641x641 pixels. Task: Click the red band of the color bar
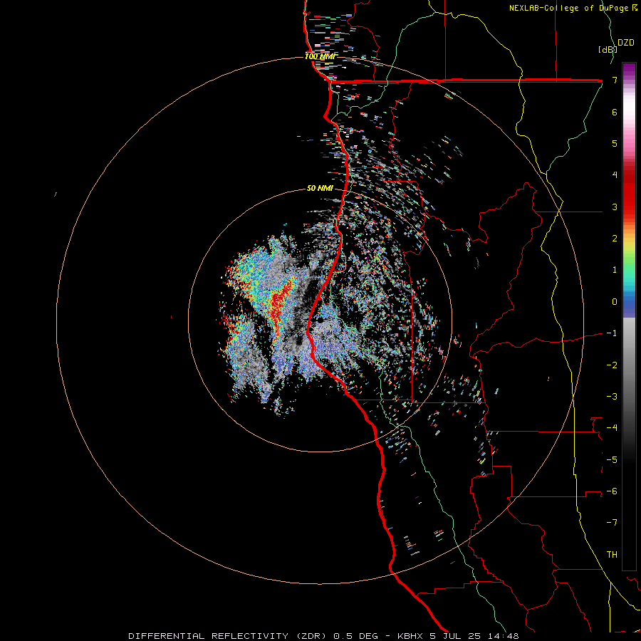pyautogui.click(x=629, y=190)
